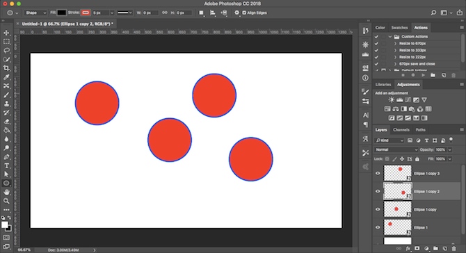This screenshot has width=466, height=253.
Task: Hide the Ellipse 1 layer
Action: tap(378, 227)
